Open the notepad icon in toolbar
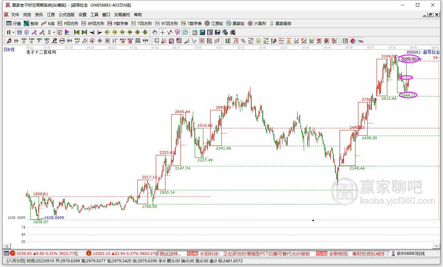Image resolution: width=443 pixels, height=267 pixels. coord(210,32)
